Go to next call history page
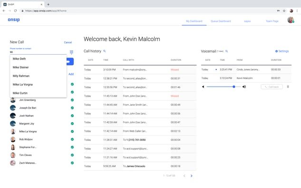Screen dimensions: 301x188 [191, 176]
